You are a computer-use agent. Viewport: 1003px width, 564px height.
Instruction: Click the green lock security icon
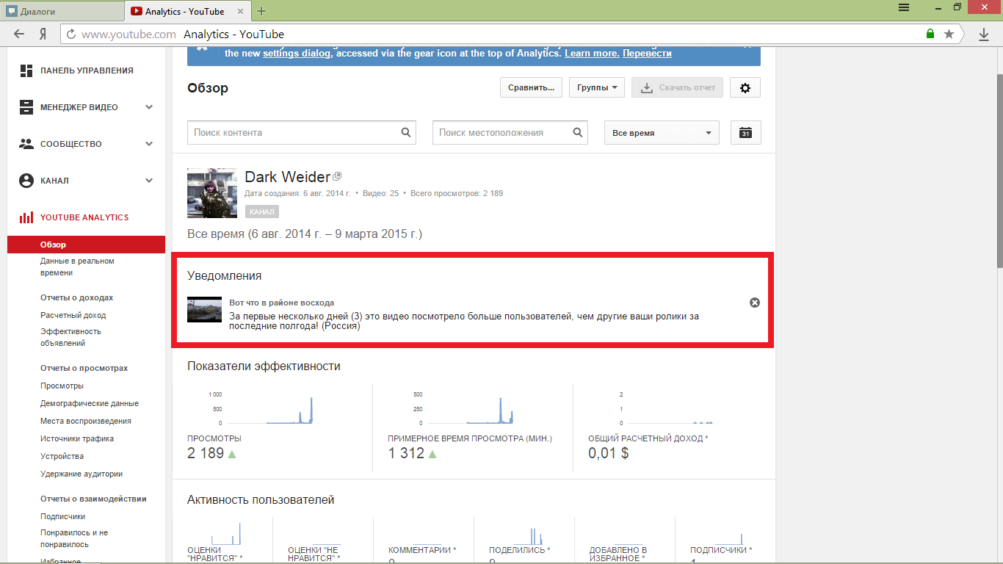point(930,34)
